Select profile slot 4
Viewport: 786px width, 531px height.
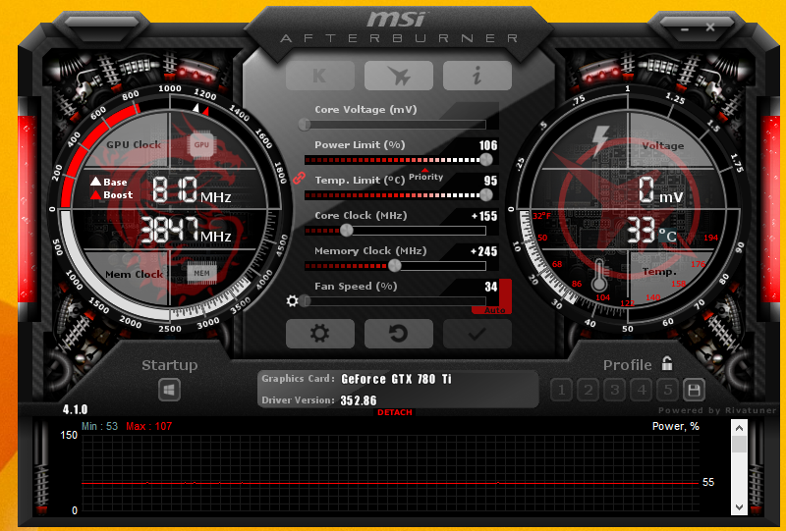(642, 390)
